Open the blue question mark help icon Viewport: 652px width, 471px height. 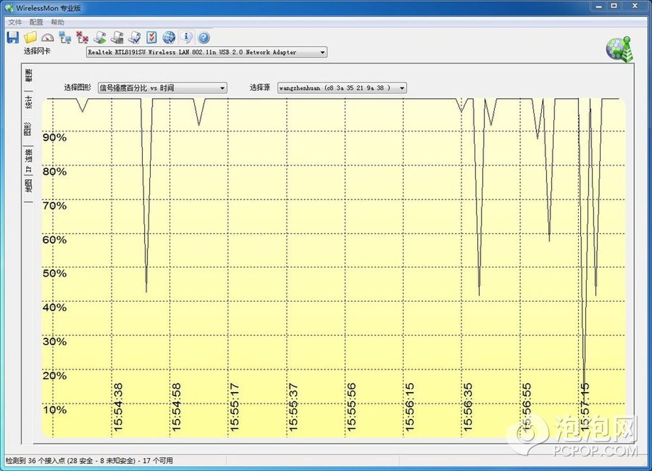point(203,38)
